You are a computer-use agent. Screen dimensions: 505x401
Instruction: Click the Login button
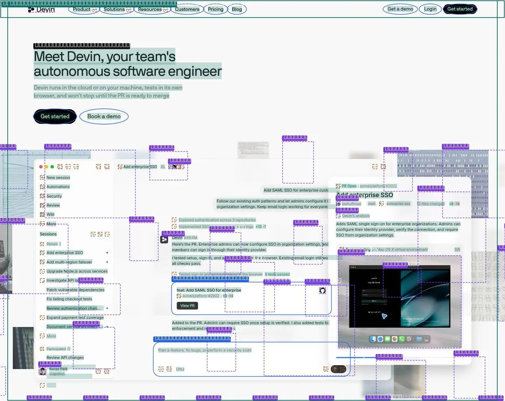(x=430, y=9)
